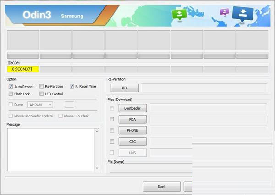Start the flashing process
The image size is (275, 195).
click(x=161, y=187)
